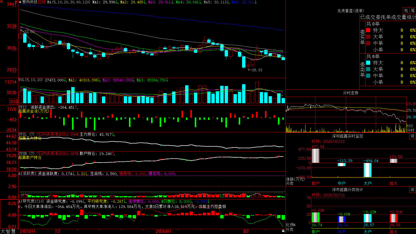This screenshot has height=234, width=416.
Task: Click the AI研究度2(10) indicator title
Action: point(31,201)
